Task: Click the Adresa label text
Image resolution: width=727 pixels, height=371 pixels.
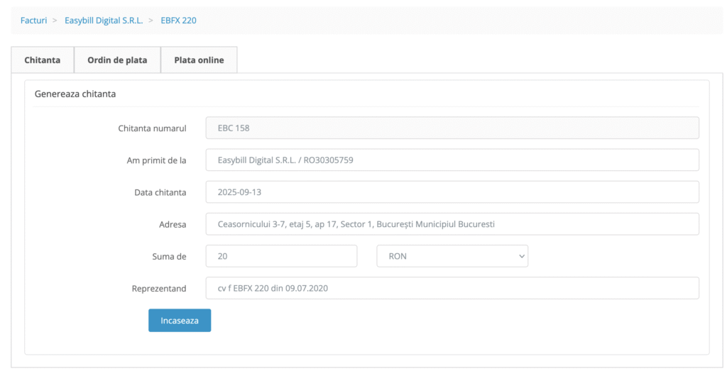Action: [x=173, y=225]
